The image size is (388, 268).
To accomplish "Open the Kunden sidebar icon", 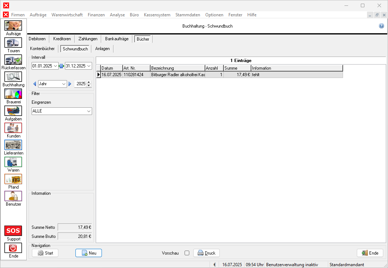I will click(13, 128).
